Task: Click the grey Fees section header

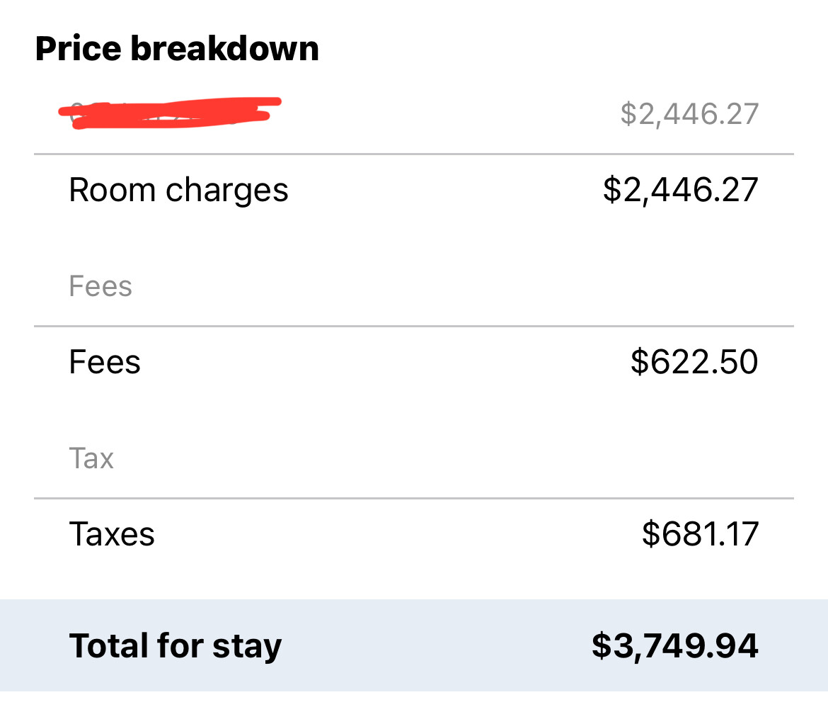Action: click(100, 286)
